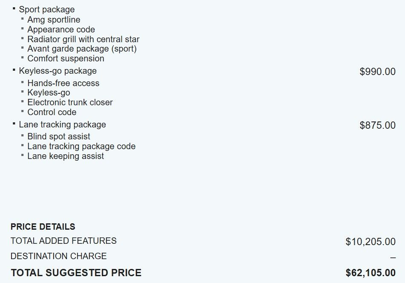Click Avant garde package (sport) entry
This screenshot has width=405, height=283.
pos(82,49)
